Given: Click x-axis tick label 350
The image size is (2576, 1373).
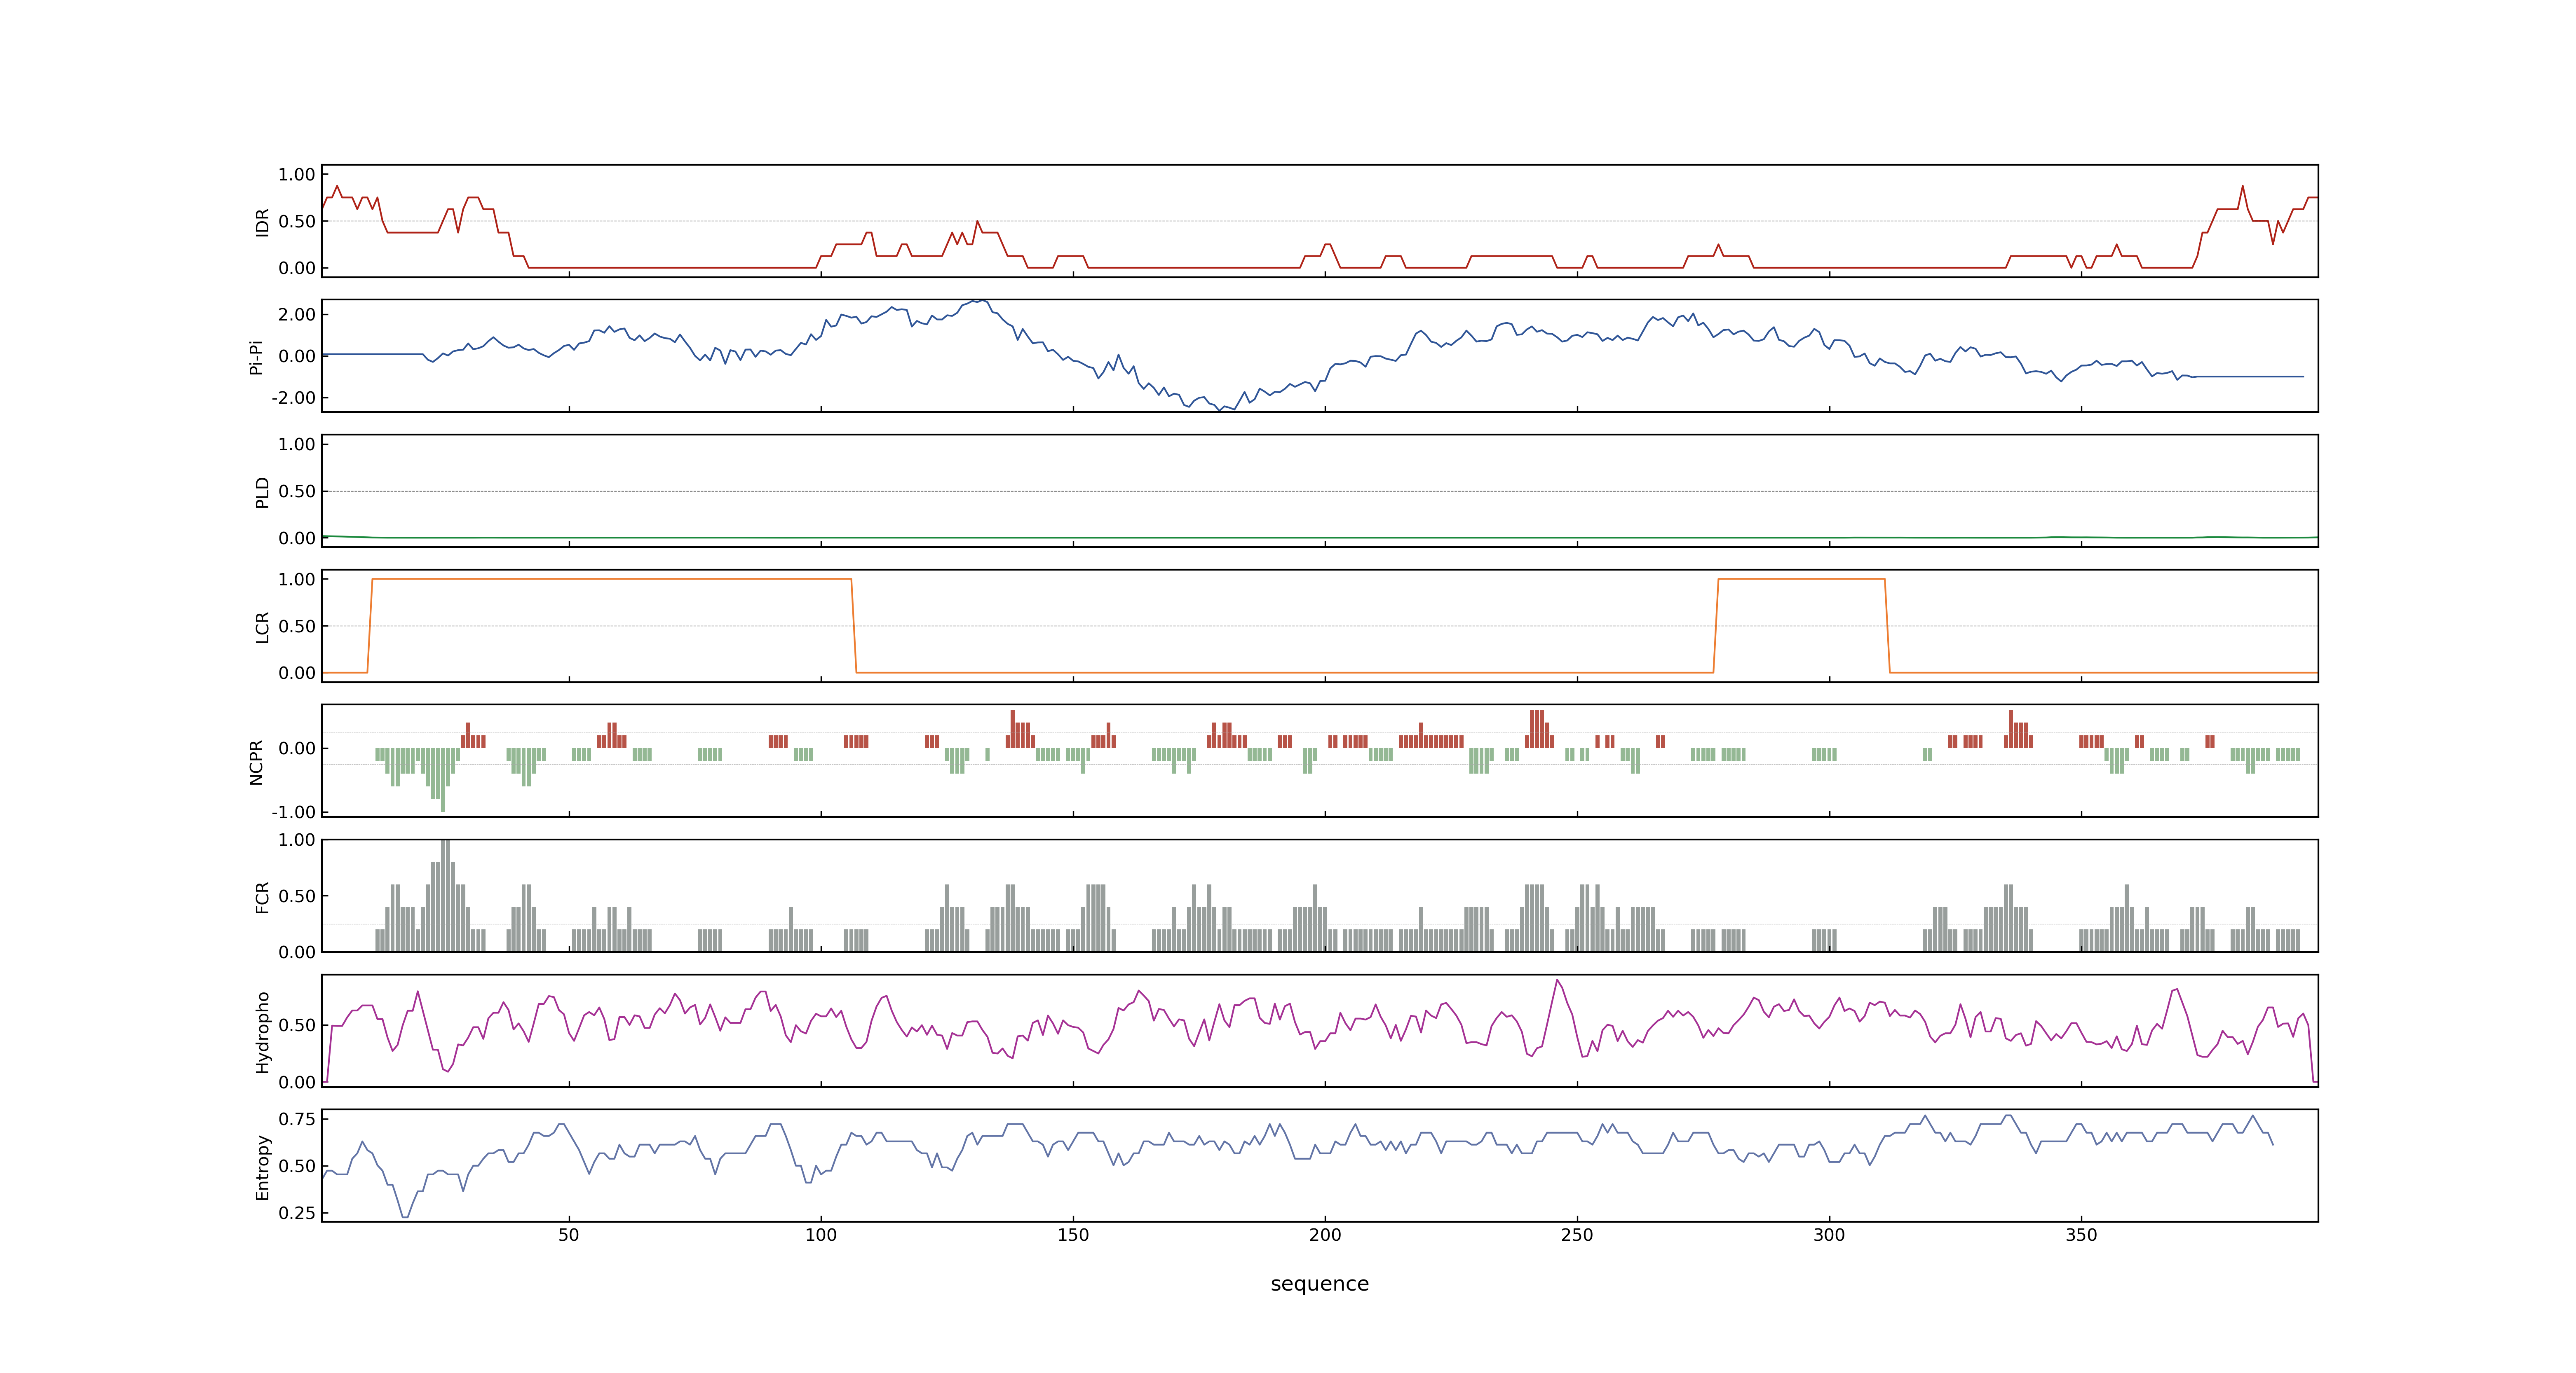Looking at the screenshot, I should tap(2081, 1235).
